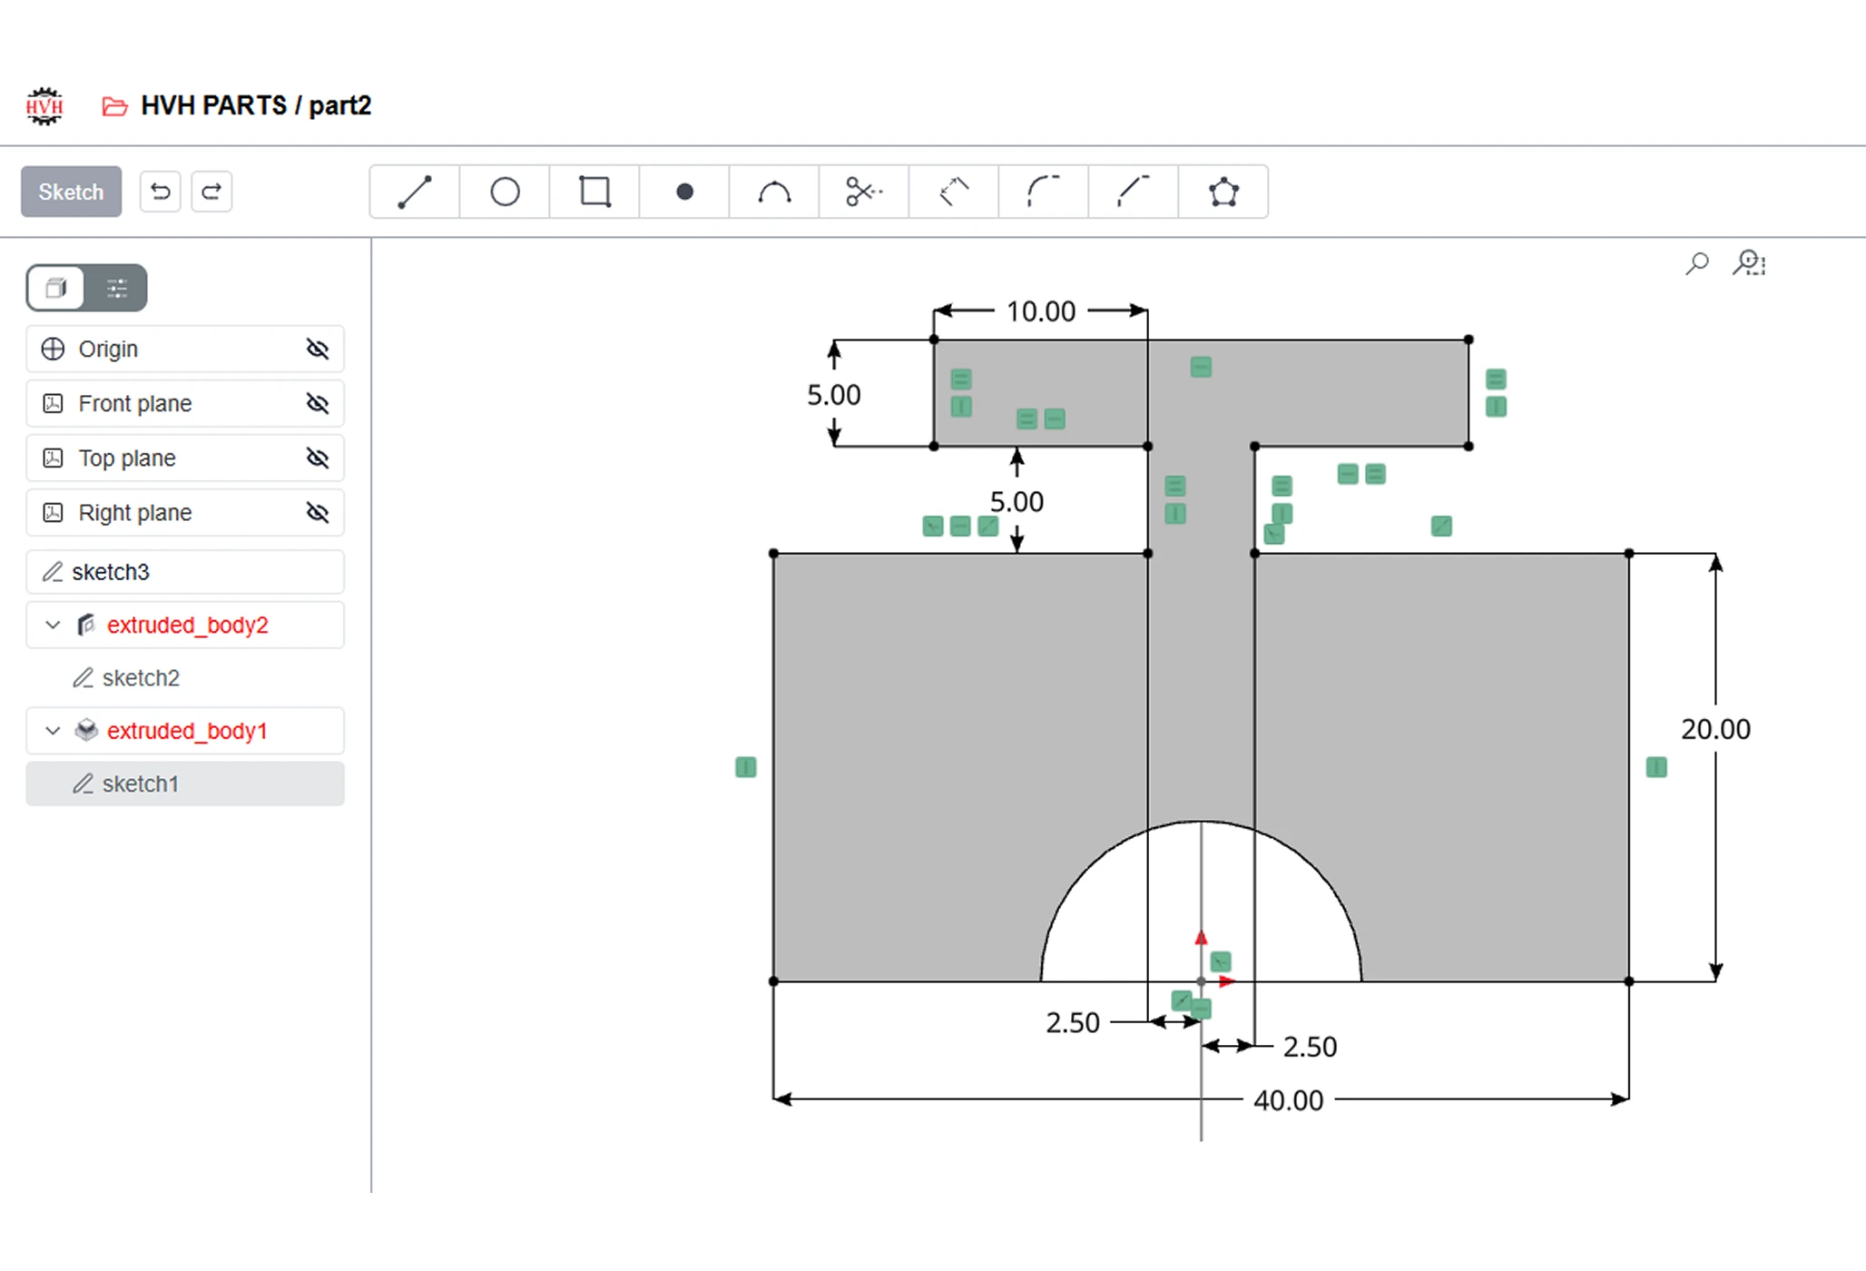Select the Line tool
1866x1271 pixels.
point(415,192)
